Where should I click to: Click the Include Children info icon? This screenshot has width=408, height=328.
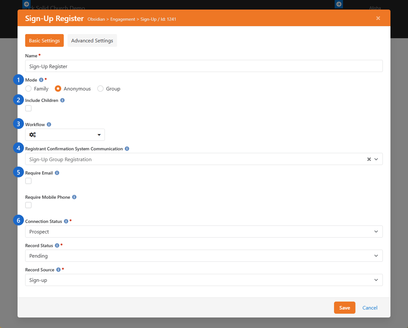(62, 100)
